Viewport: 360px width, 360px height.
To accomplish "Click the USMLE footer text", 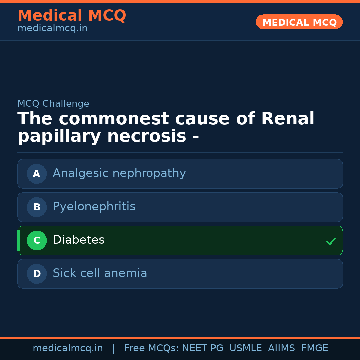I will tap(245, 348).
